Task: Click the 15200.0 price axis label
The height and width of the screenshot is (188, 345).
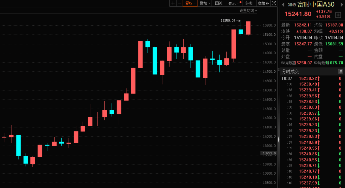Action: (x=269, y=25)
